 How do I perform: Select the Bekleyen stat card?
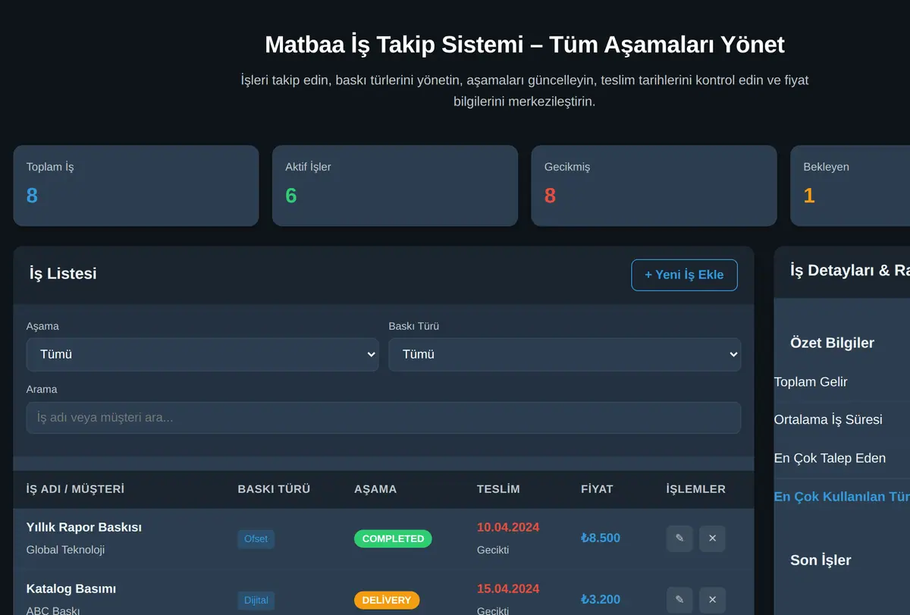pyautogui.click(x=850, y=186)
